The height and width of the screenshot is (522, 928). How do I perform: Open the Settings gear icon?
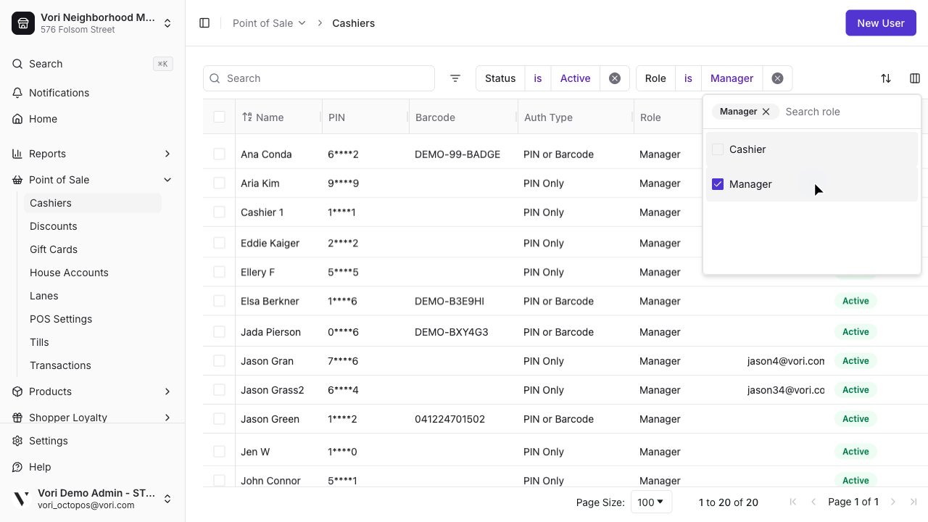17,441
